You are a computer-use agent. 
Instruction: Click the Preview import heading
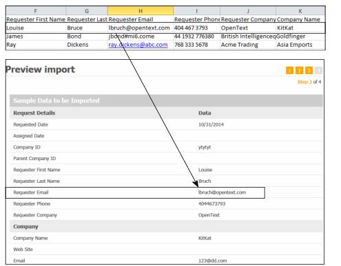click(40, 69)
